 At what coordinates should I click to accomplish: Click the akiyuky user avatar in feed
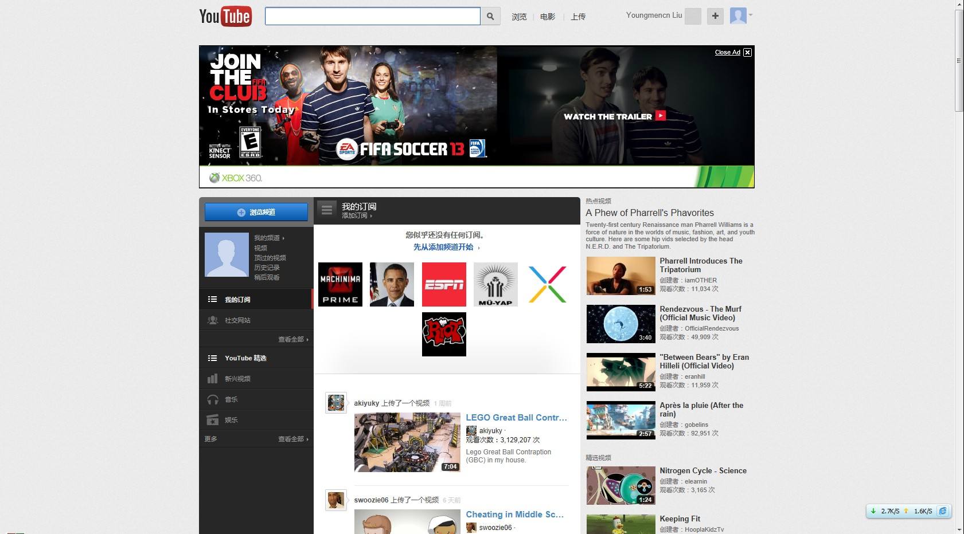pos(335,403)
